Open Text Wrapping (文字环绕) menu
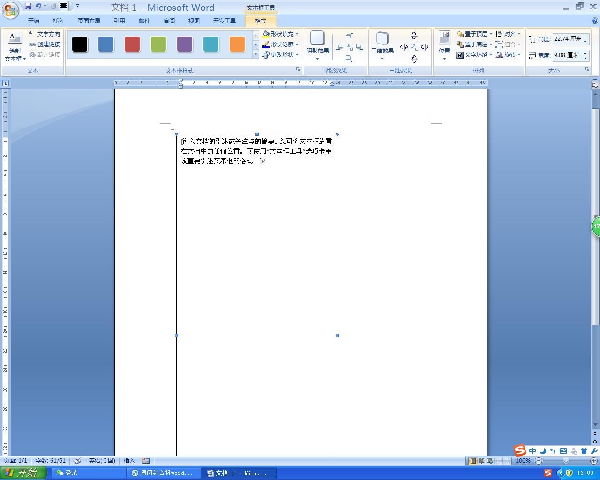 pos(474,55)
